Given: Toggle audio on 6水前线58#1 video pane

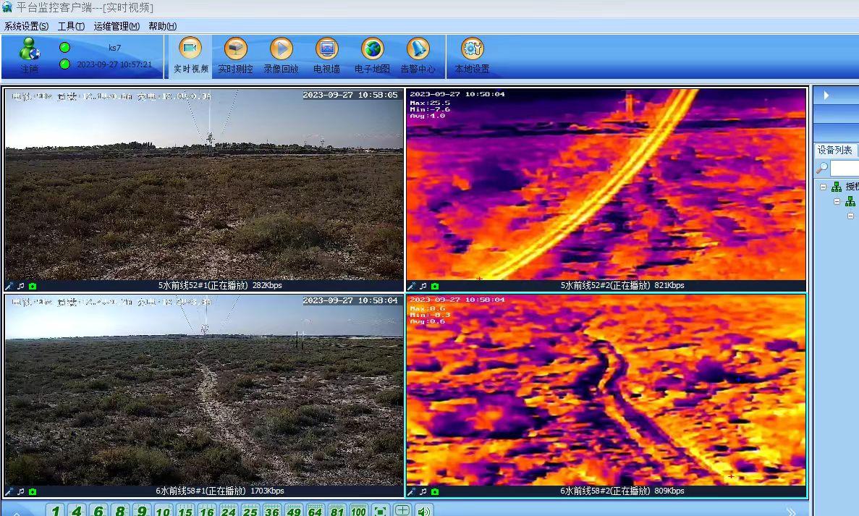Looking at the screenshot, I should 21,491.
